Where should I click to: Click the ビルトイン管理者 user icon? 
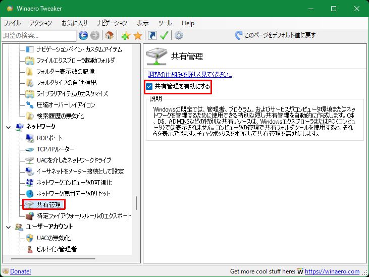(30, 249)
